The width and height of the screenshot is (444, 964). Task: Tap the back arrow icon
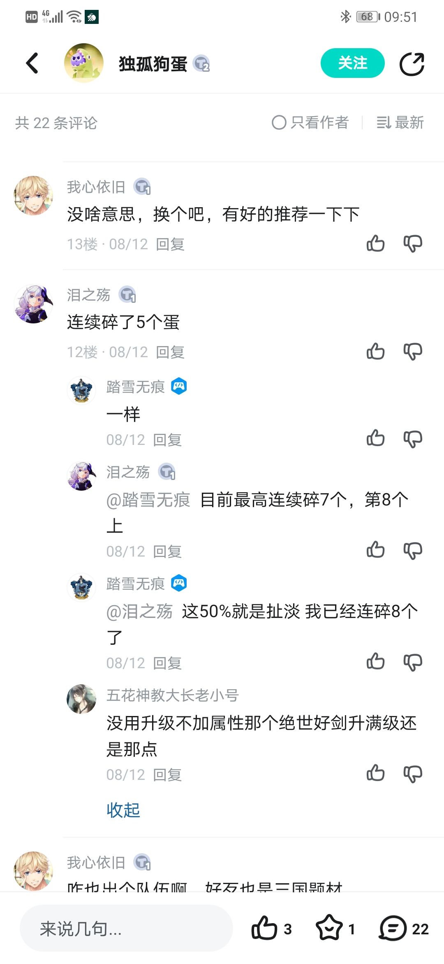coord(32,63)
